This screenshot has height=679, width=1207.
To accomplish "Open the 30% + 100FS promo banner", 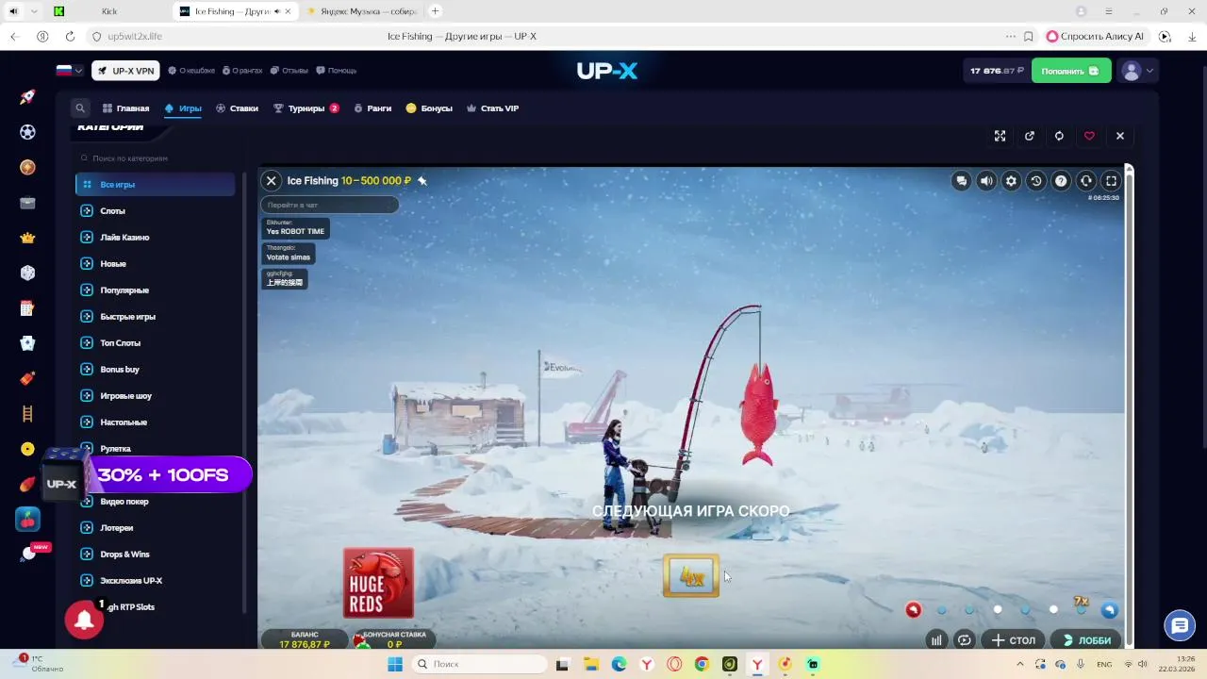I will [x=147, y=474].
